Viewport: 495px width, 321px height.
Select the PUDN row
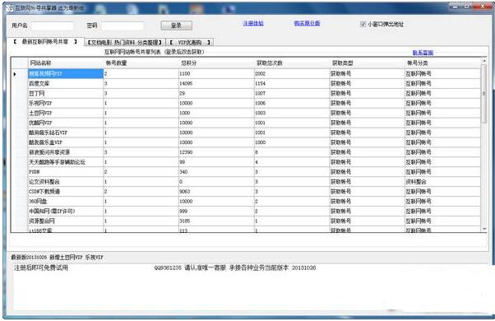(x=246, y=172)
